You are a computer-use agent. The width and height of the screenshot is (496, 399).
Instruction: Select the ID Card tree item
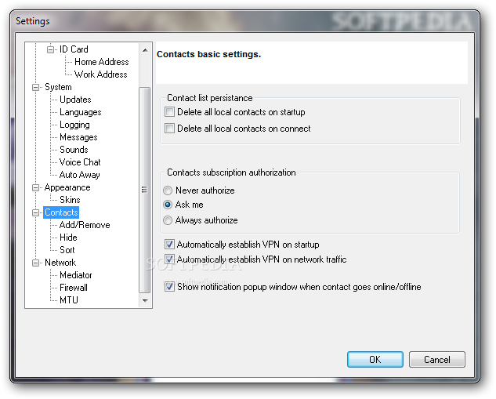pyautogui.click(x=74, y=49)
